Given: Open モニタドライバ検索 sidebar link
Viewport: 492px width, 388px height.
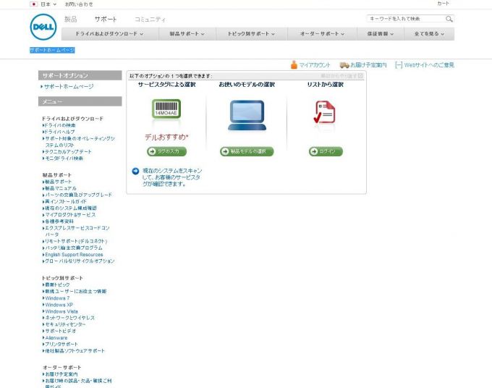Looking at the screenshot, I should coord(64,159).
